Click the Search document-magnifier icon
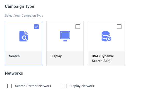152x100 pixels. click(x=24, y=36)
